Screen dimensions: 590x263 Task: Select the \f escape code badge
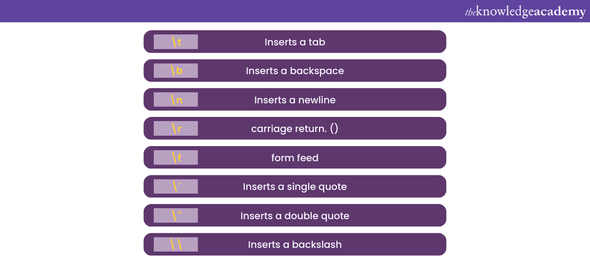tap(176, 158)
